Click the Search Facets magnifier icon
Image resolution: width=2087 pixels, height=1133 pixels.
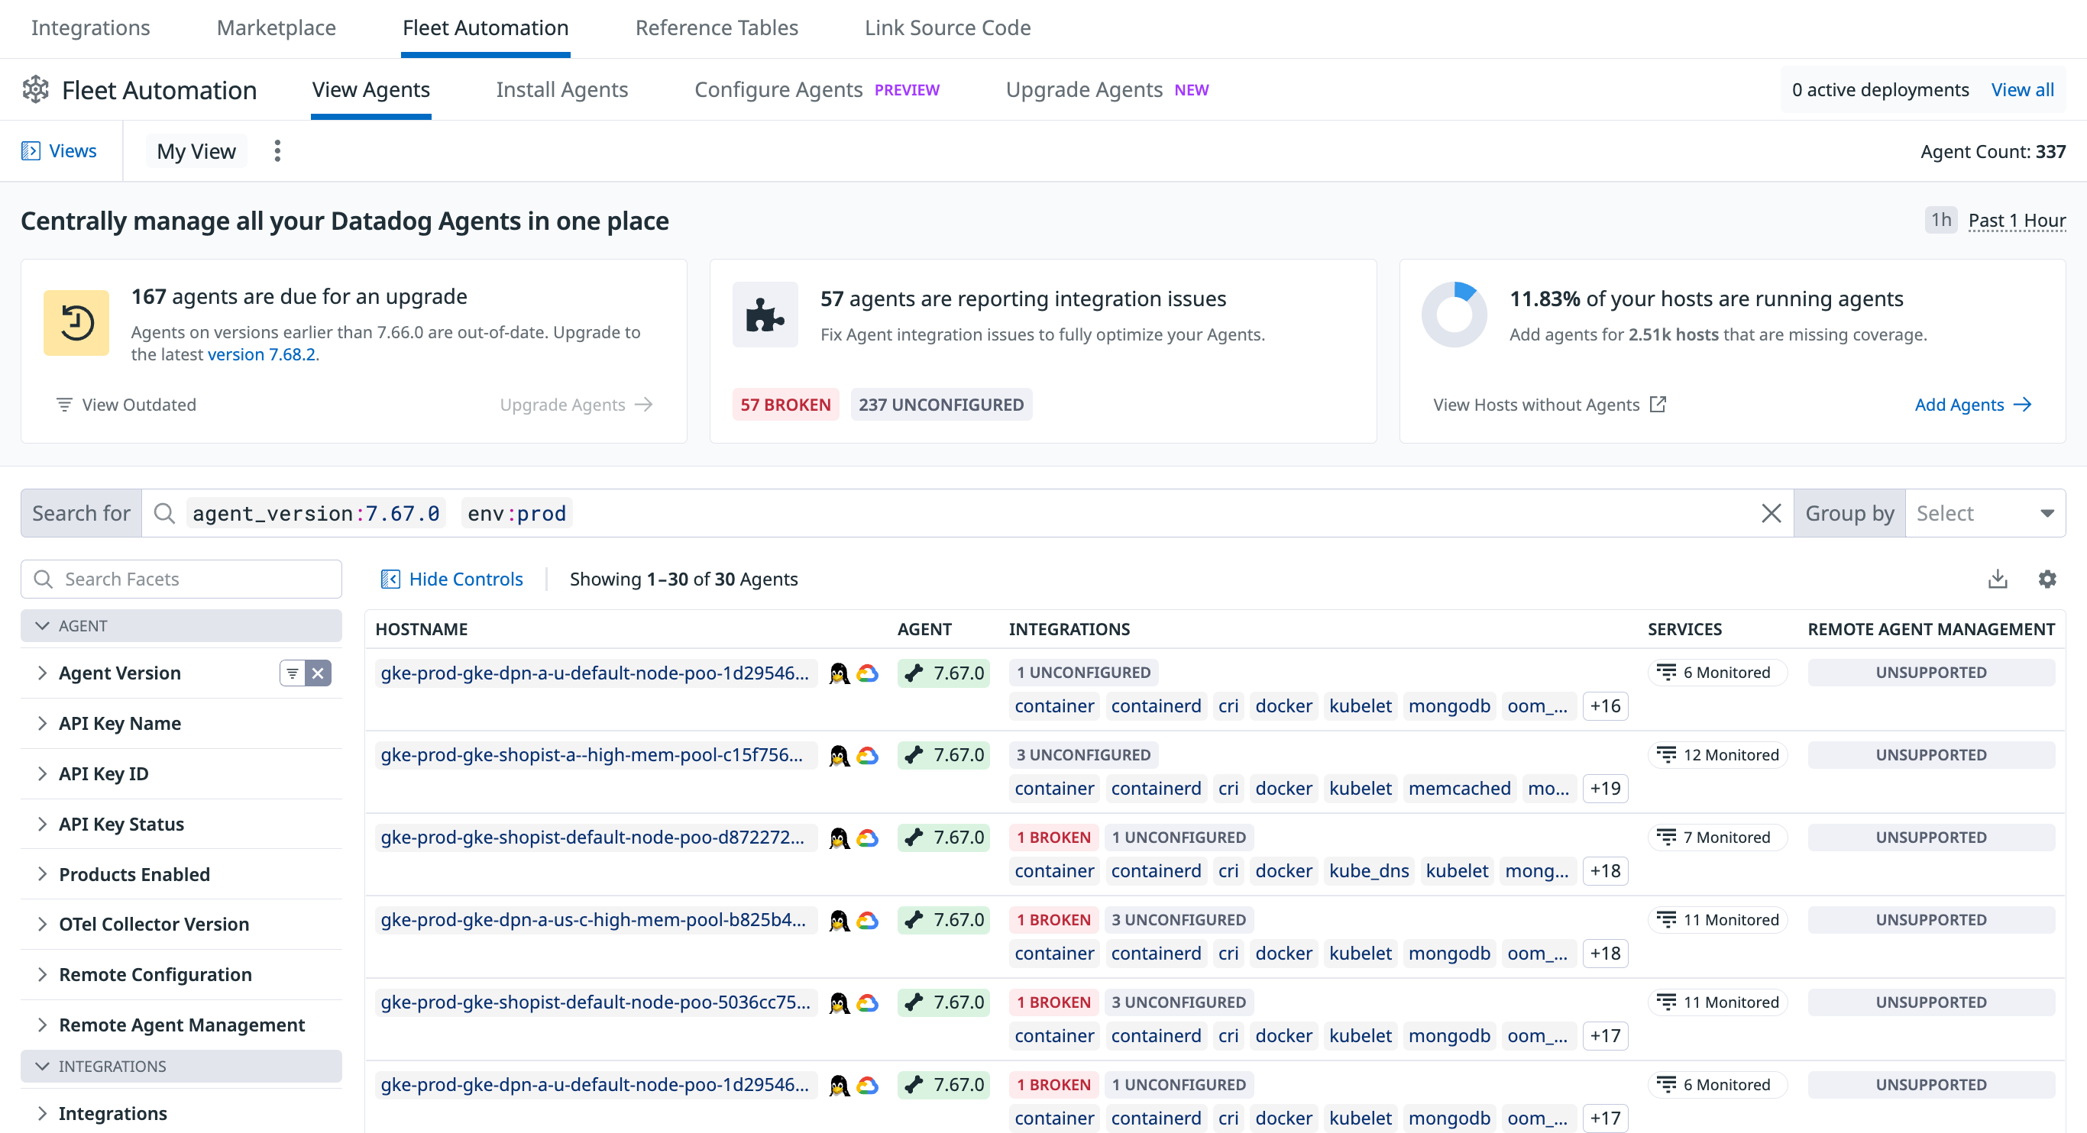pyautogui.click(x=44, y=579)
